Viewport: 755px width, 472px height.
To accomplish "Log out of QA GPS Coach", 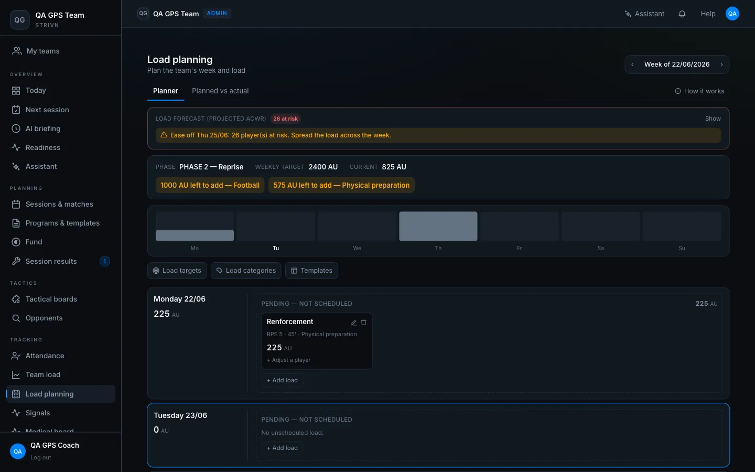I will pos(40,457).
